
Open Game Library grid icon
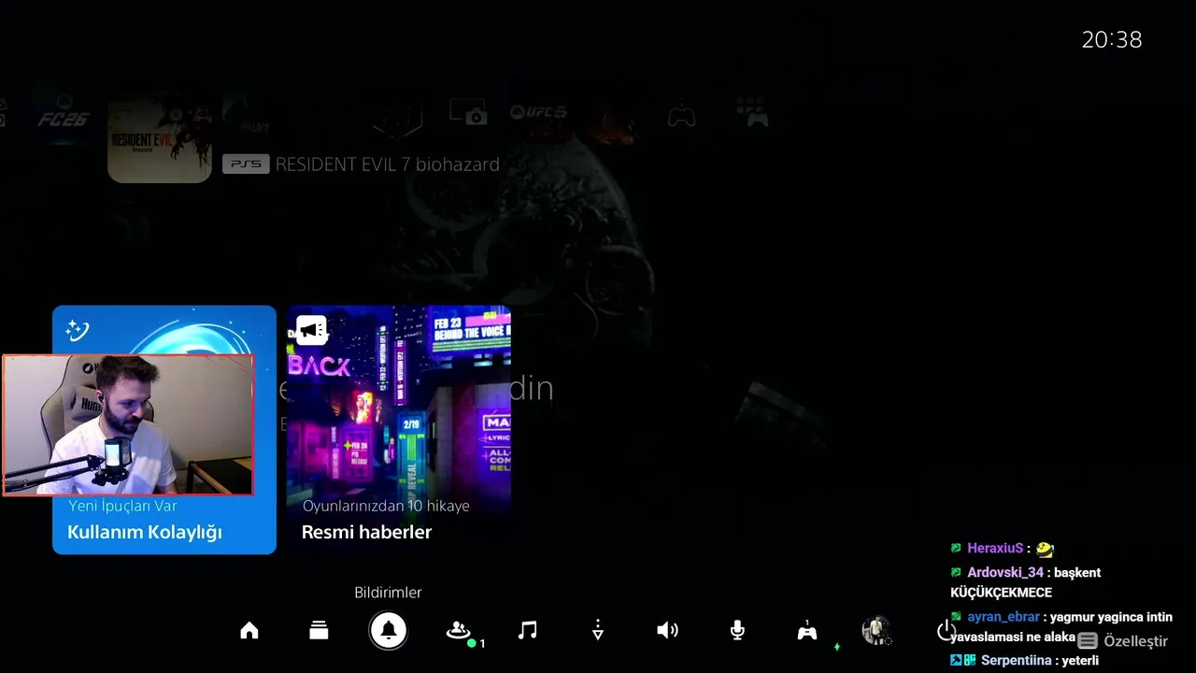[x=751, y=113]
